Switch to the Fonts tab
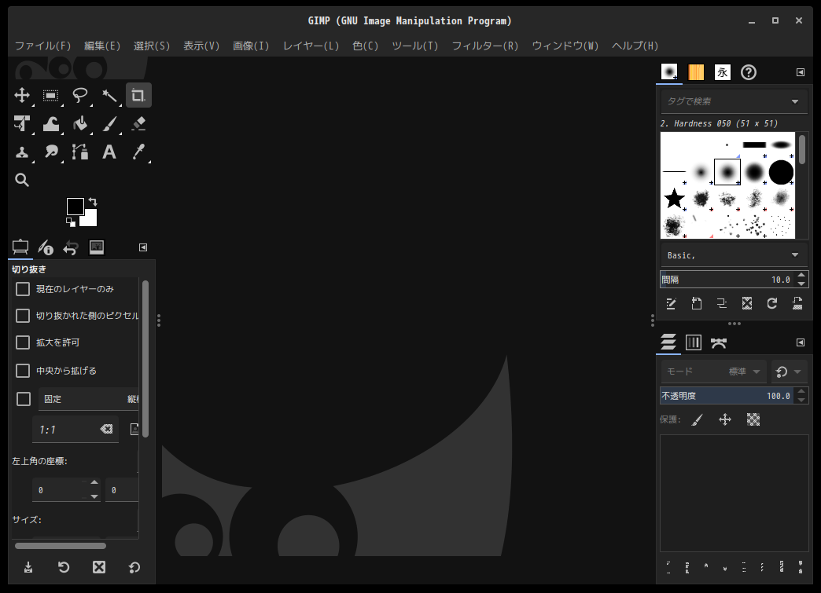This screenshot has width=821, height=593. click(x=723, y=72)
